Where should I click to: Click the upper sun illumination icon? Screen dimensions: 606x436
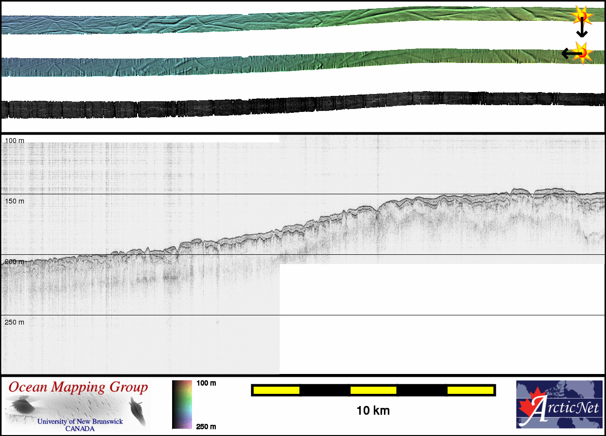581,16
